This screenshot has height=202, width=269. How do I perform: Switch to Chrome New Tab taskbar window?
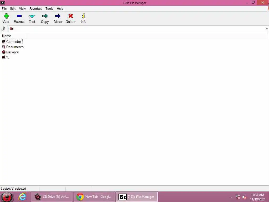click(94, 197)
